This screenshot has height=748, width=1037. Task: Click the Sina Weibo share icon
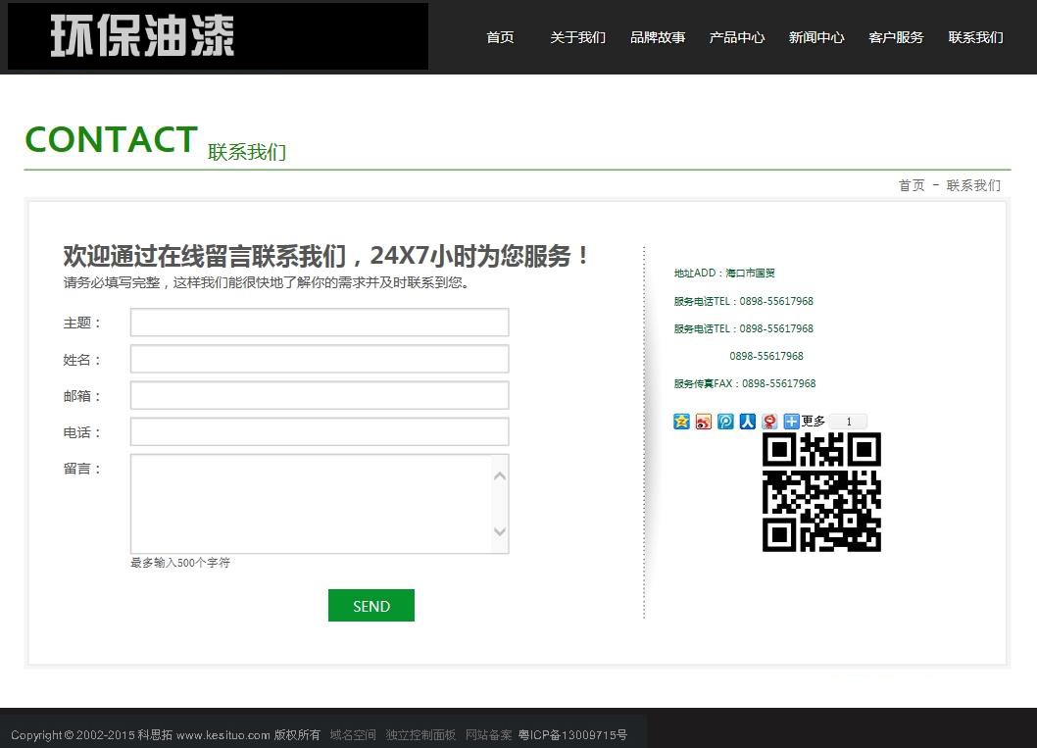click(x=704, y=422)
